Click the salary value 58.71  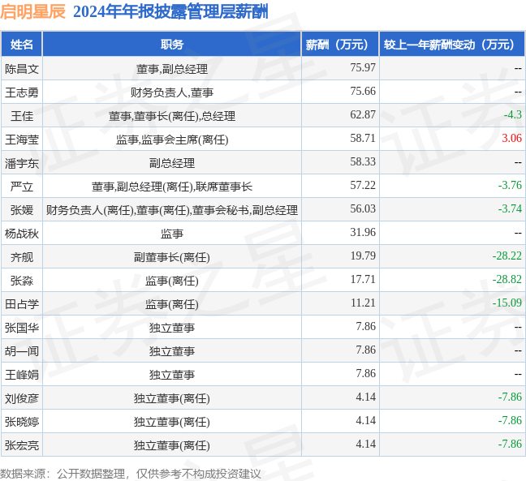pyautogui.click(x=363, y=138)
